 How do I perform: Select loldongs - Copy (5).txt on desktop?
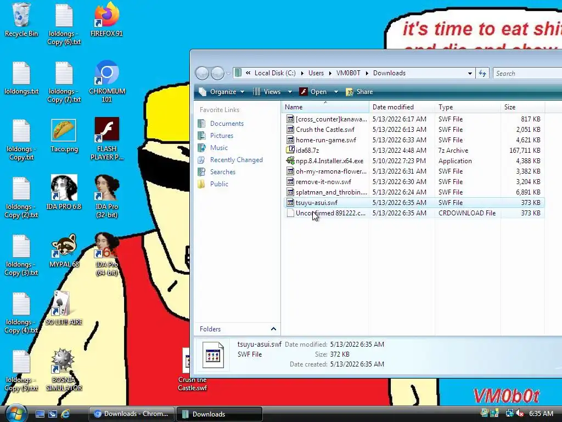(21, 371)
